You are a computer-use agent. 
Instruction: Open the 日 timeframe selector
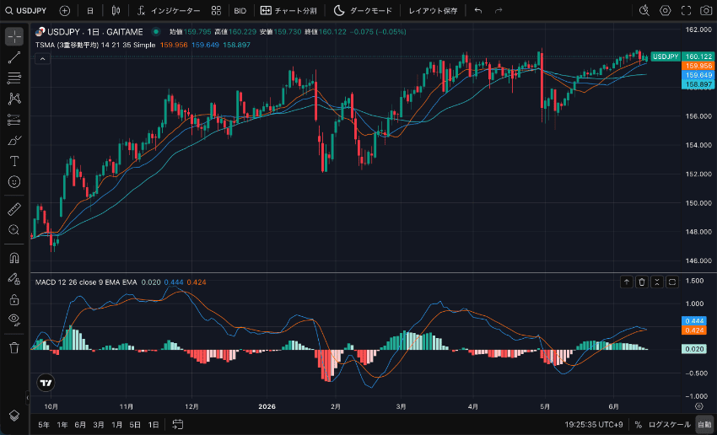point(90,10)
